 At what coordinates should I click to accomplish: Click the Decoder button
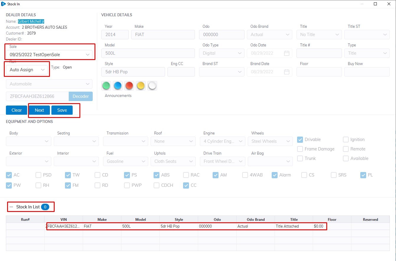pos(81,96)
